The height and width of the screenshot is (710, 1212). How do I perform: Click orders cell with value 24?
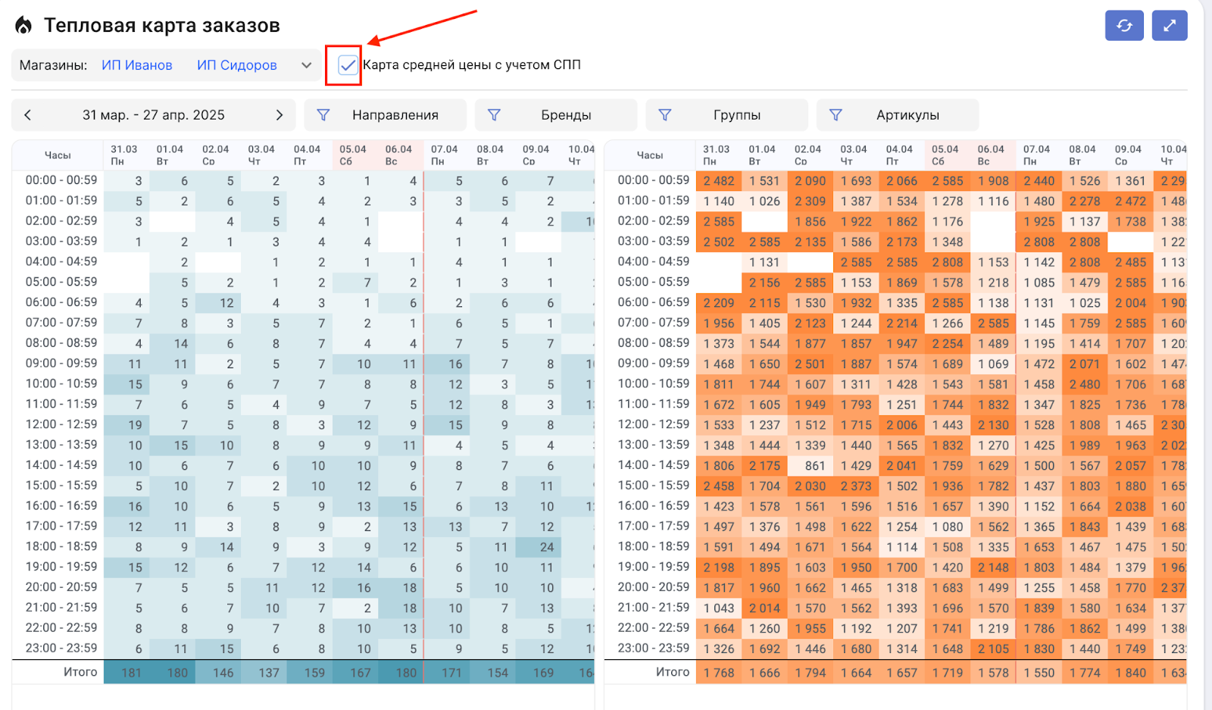coord(546,547)
